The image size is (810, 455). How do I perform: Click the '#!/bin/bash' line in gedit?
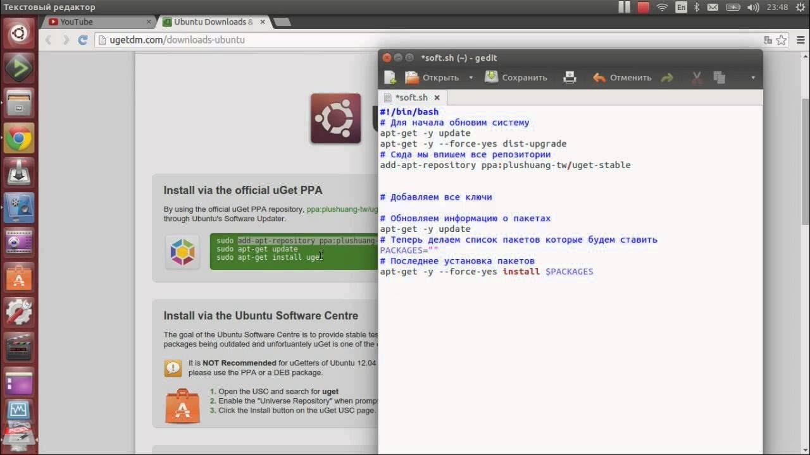tap(409, 112)
